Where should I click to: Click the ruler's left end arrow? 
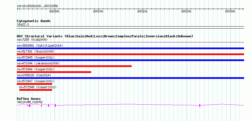[18, 9]
